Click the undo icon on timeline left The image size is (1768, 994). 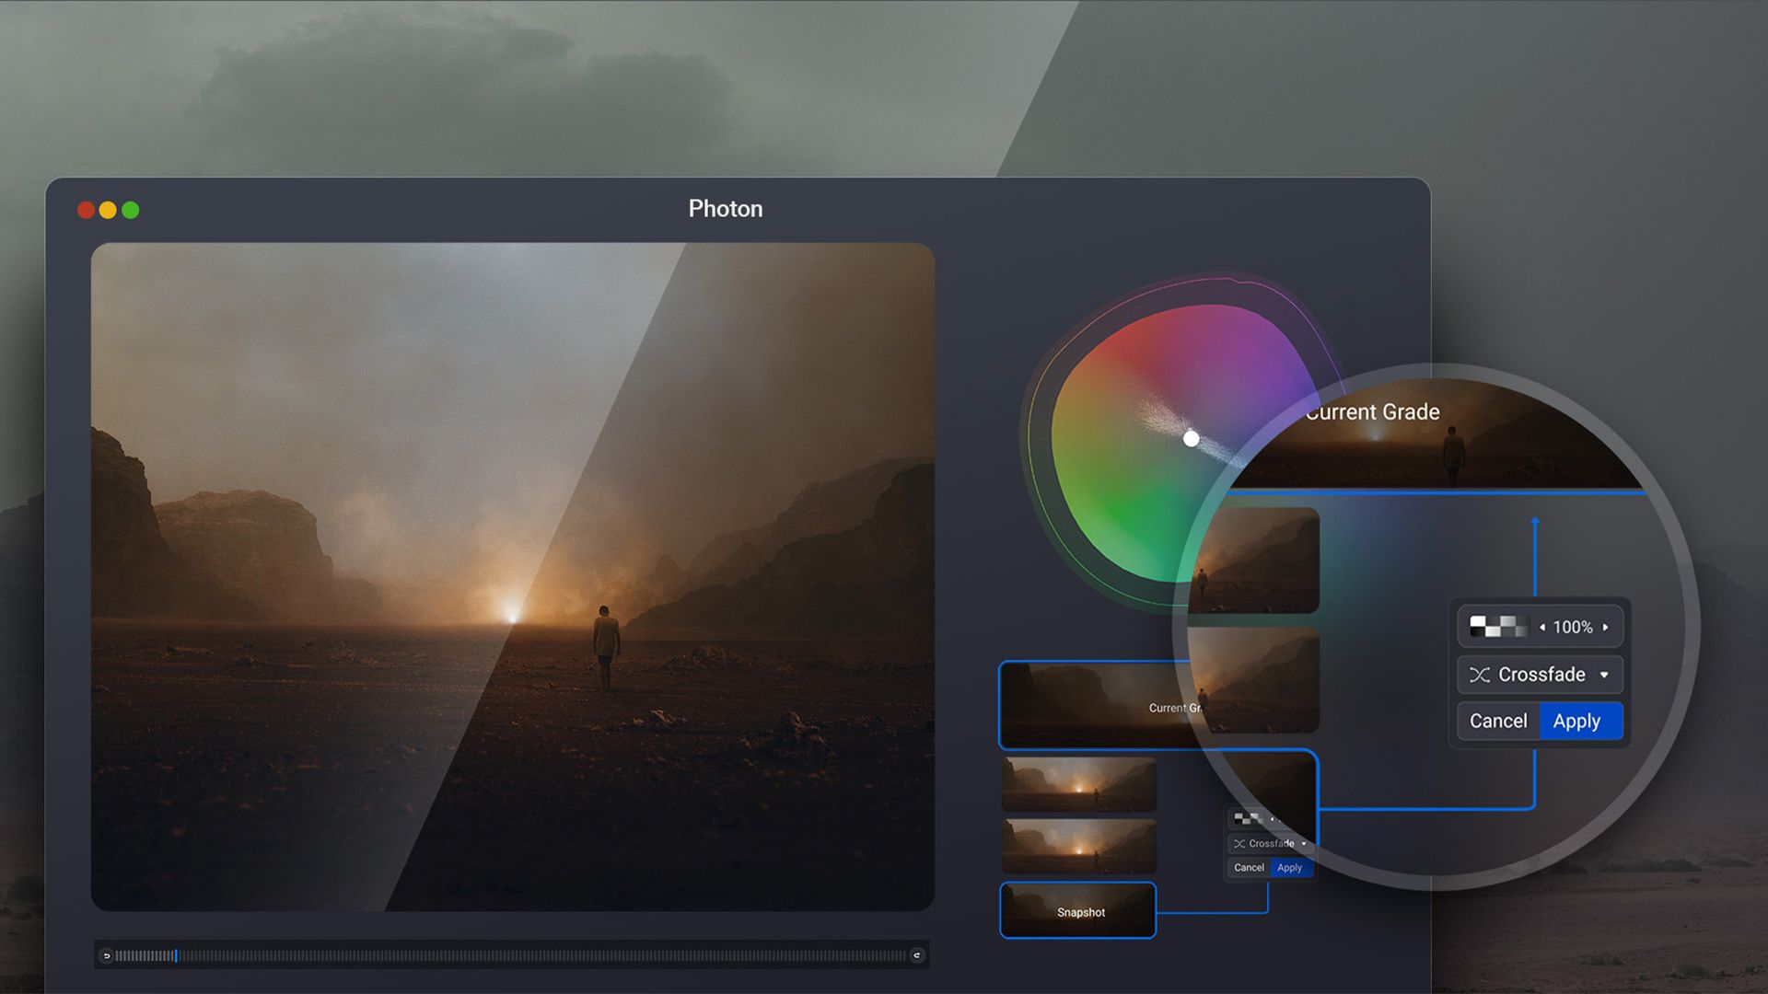point(107,955)
